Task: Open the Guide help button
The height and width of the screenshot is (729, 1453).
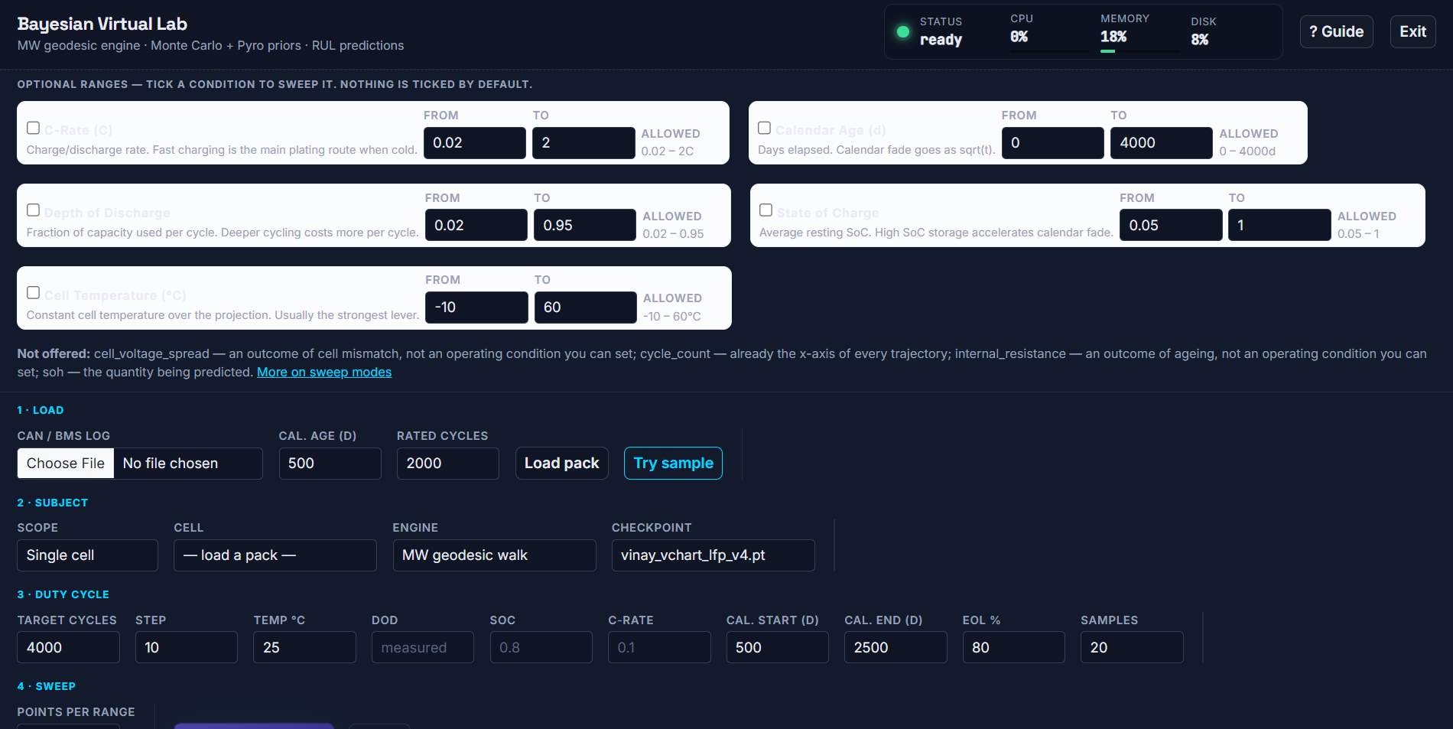Action: pyautogui.click(x=1336, y=31)
